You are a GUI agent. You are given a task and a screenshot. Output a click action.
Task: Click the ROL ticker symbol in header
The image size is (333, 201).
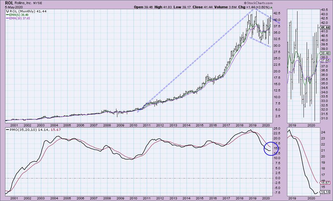pos(9,3)
